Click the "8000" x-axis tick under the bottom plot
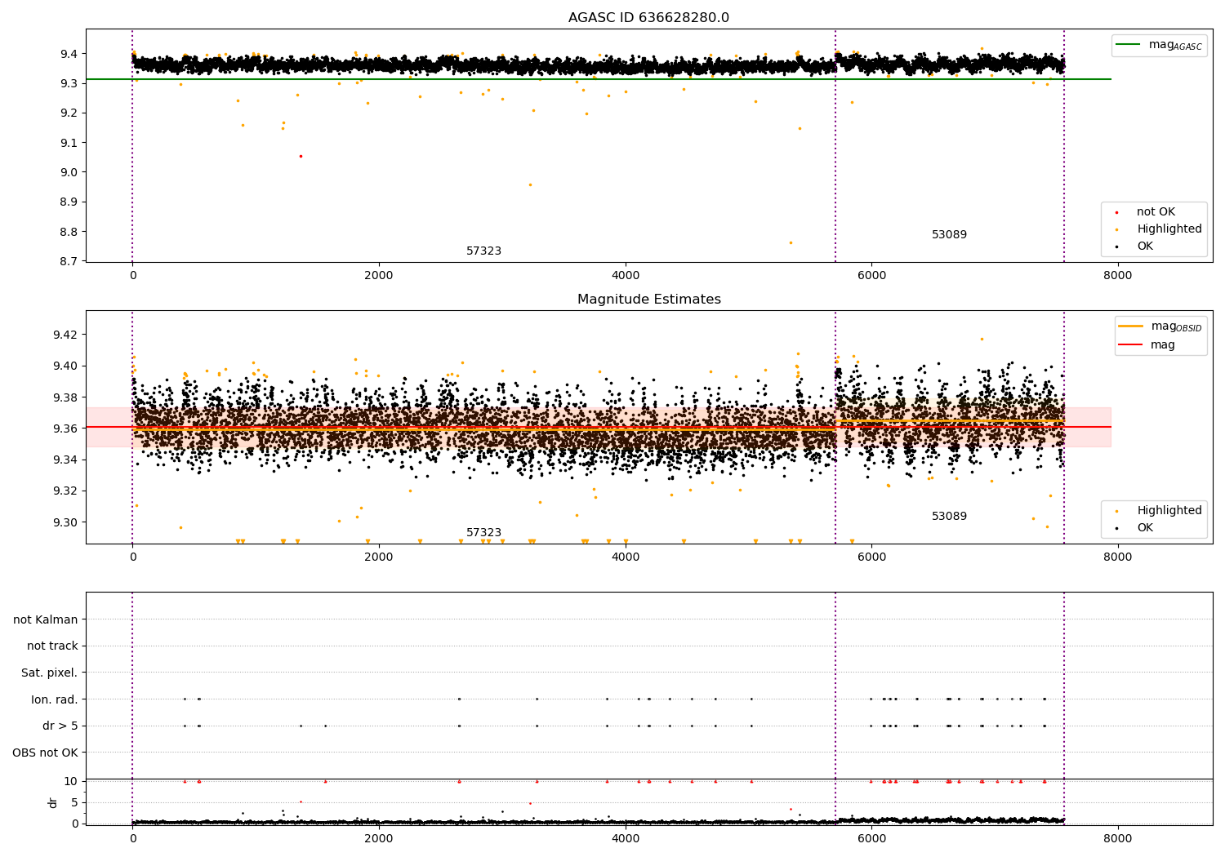Screen dimensions: 1225x857 pyautogui.click(x=1118, y=838)
